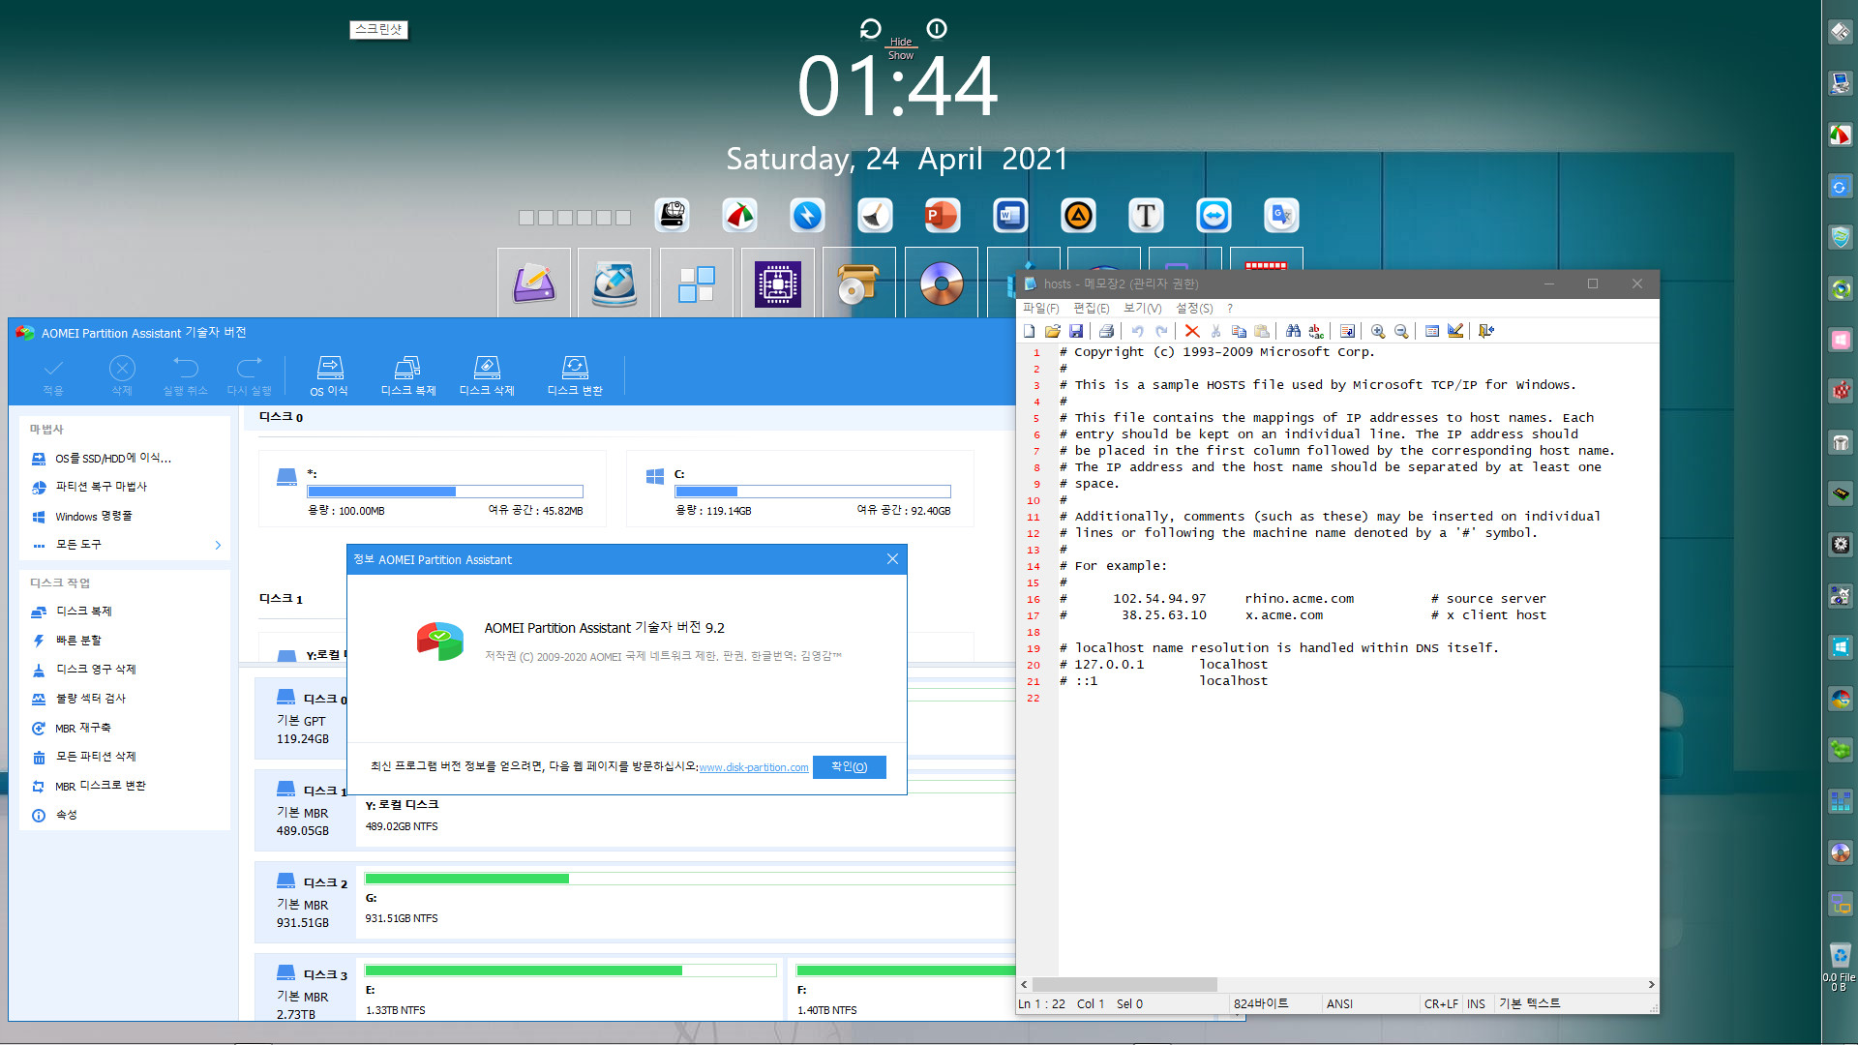Click the 삭제 discard icon in AOMEI toolbar

(x=122, y=369)
